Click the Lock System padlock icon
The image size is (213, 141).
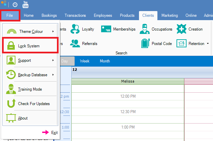pyautogui.click(x=11, y=46)
